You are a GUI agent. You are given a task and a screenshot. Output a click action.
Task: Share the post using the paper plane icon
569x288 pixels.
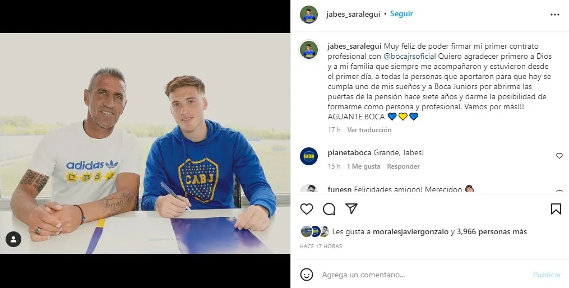pyautogui.click(x=351, y=208)
